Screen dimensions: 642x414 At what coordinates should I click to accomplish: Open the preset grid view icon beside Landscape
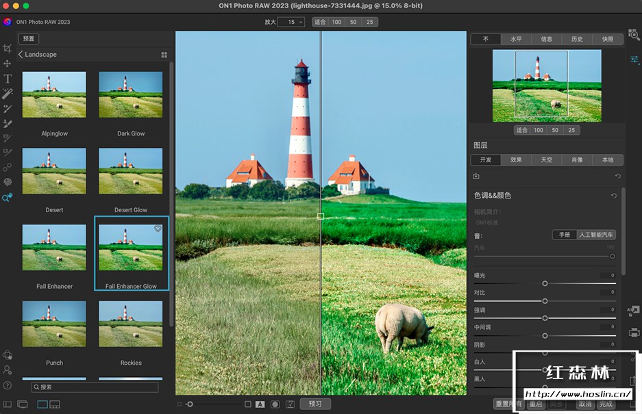tap(164, 54)
